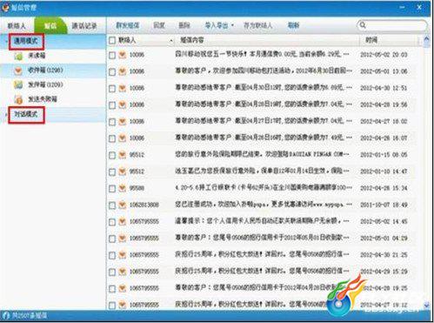Select 未读箱 unread folder label

click(37, 56)
